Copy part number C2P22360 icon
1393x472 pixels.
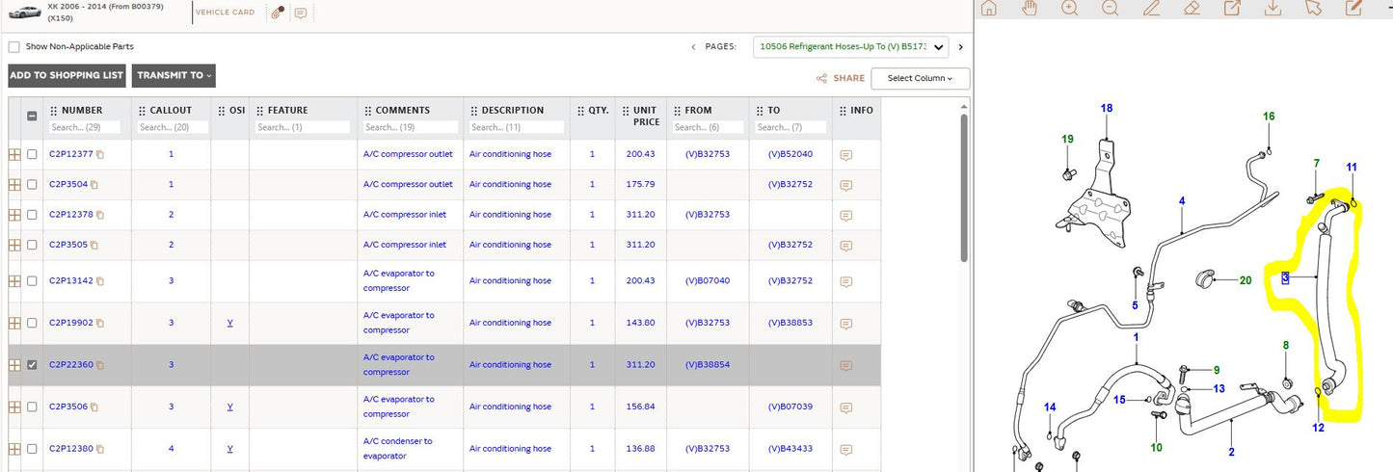click(x=99, y=365)
